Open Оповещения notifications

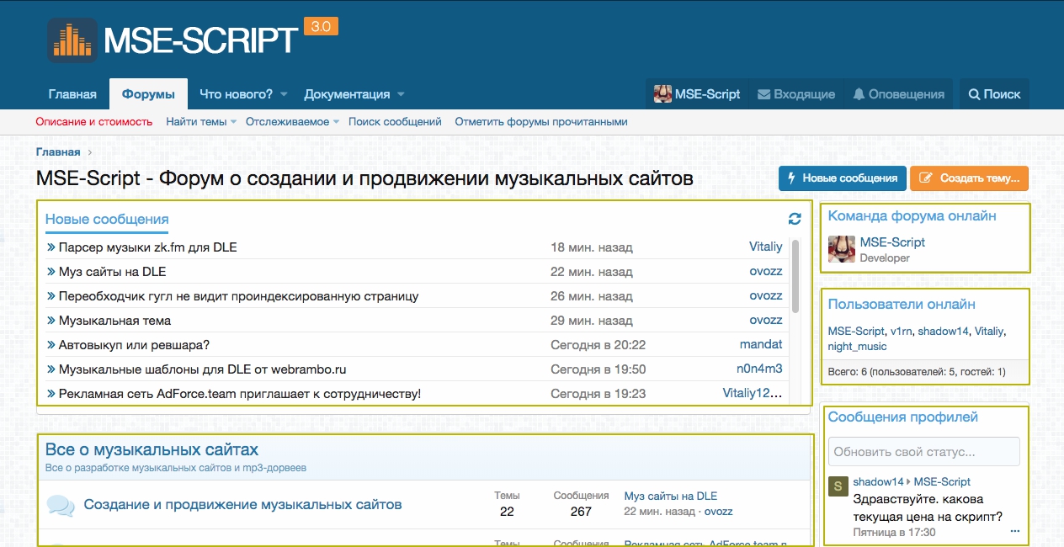[x=899, y=94]
